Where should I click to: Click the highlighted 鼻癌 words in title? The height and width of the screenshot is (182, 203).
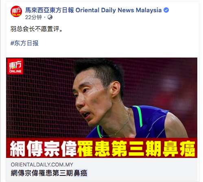pyautogui.click(x=80, y=173)
